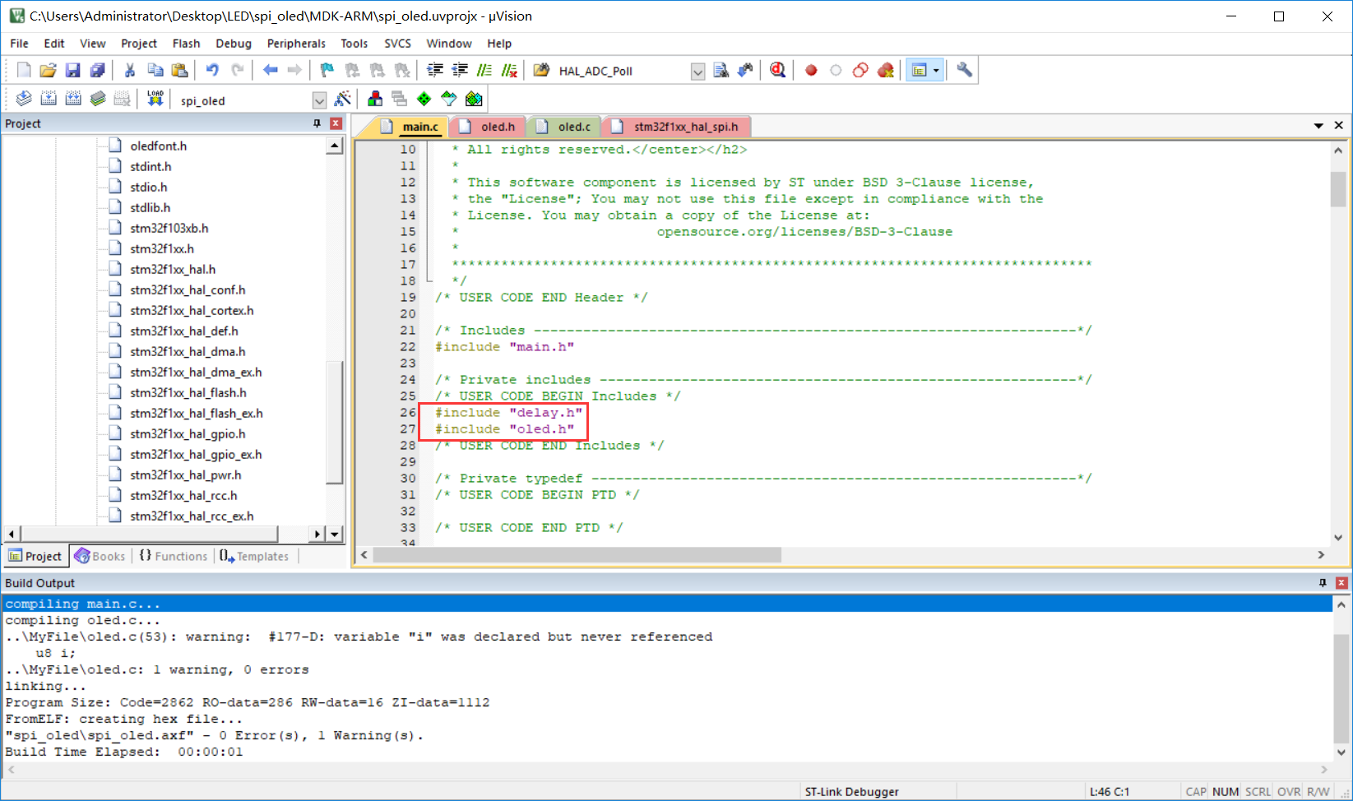This screenshot has height=801, width=1353.
Task: Close the Project panel
Action: 336,123
